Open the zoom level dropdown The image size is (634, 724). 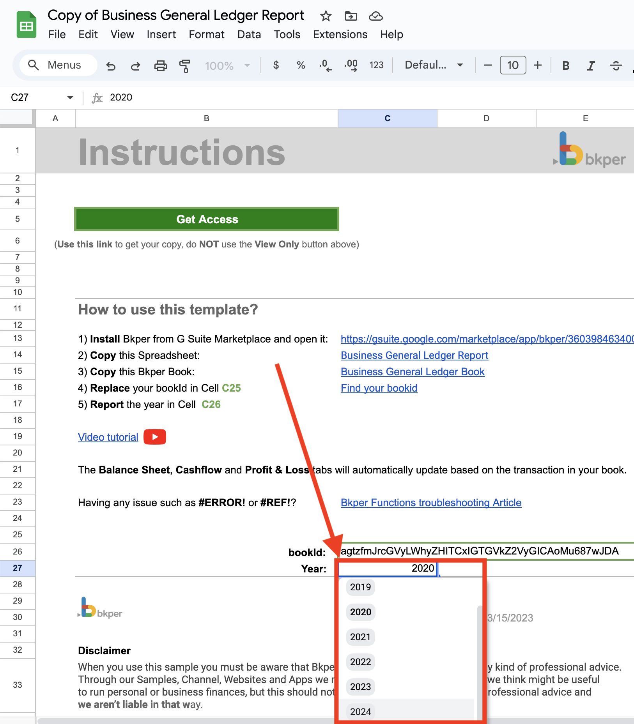227,65
